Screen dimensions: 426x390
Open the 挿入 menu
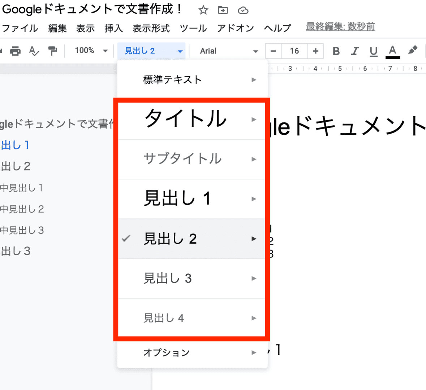pyautogui.click(x=113, y=28)
